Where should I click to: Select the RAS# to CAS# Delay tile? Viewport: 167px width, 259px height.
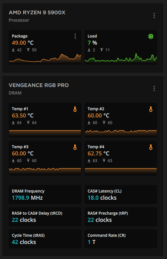pos(45,217)
